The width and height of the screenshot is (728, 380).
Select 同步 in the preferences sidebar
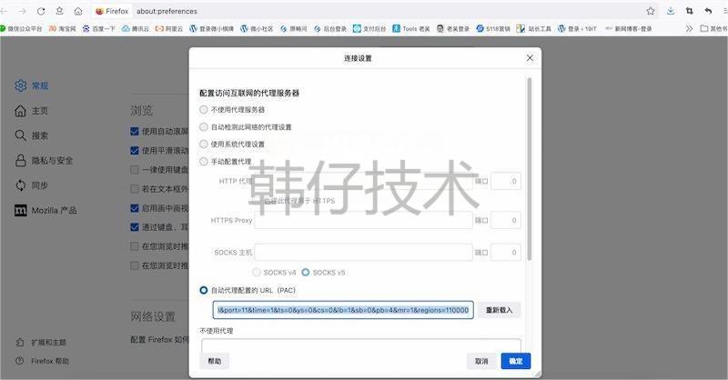point(32,185)
